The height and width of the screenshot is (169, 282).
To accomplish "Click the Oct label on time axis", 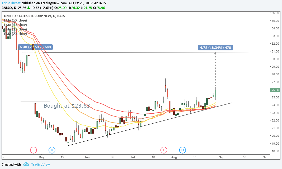I will [265, 157].
